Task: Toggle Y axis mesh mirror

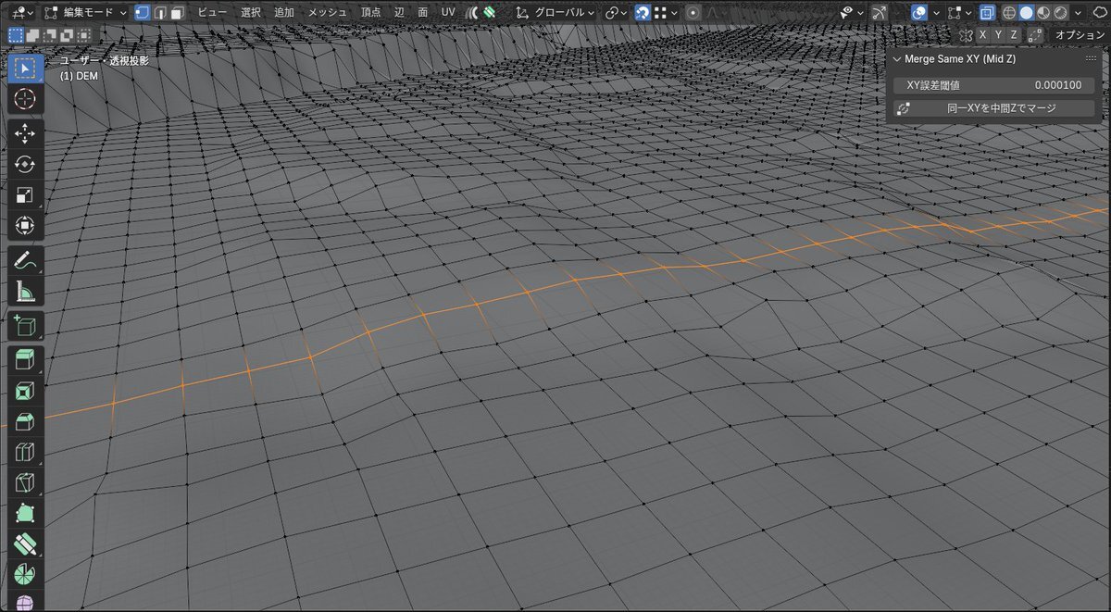Action: pos(998,34)
